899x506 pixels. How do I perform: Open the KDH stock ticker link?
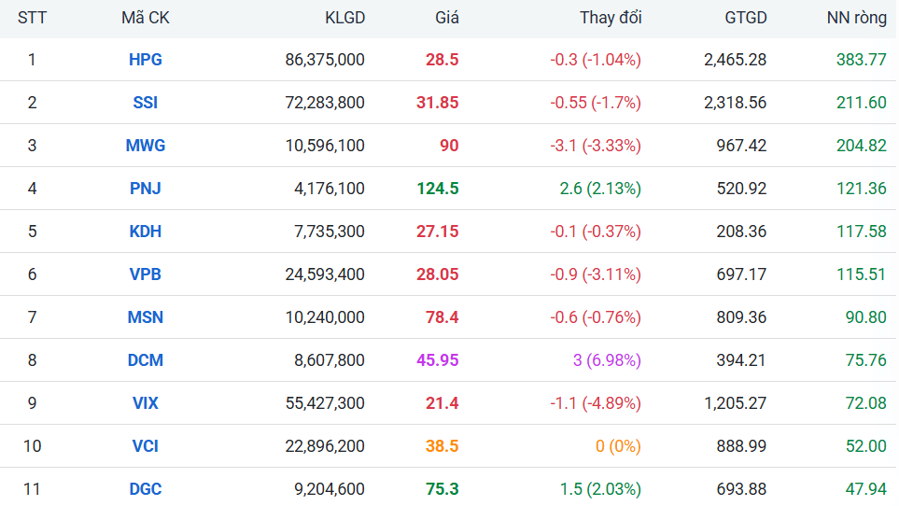coord(145,232)
